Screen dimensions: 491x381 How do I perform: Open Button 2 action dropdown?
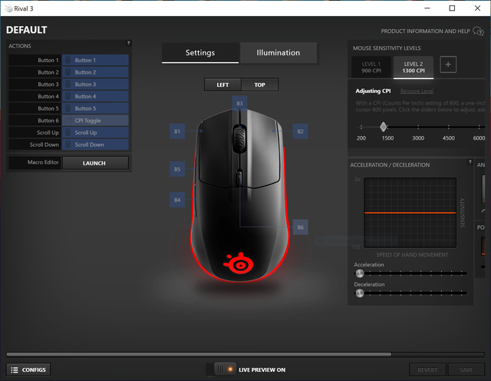point(95,72)
